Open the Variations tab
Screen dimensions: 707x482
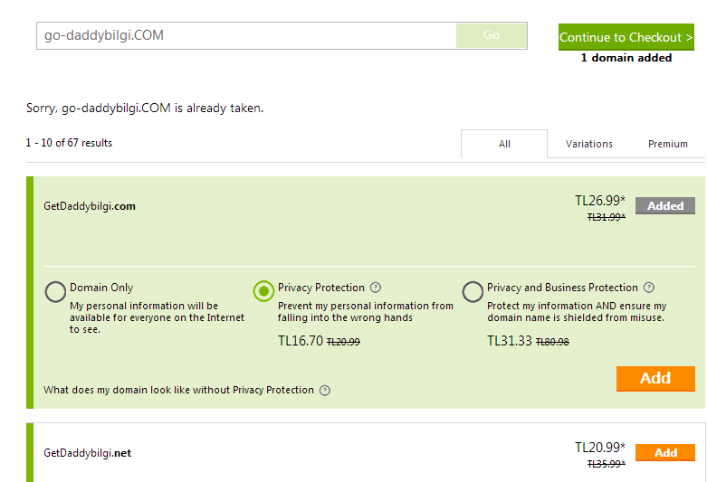pyautogui.click(x=589, y=144)
